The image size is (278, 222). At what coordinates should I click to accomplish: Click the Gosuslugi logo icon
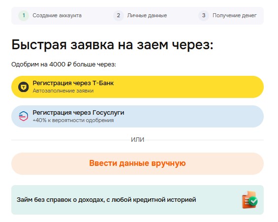coord(24,116)
